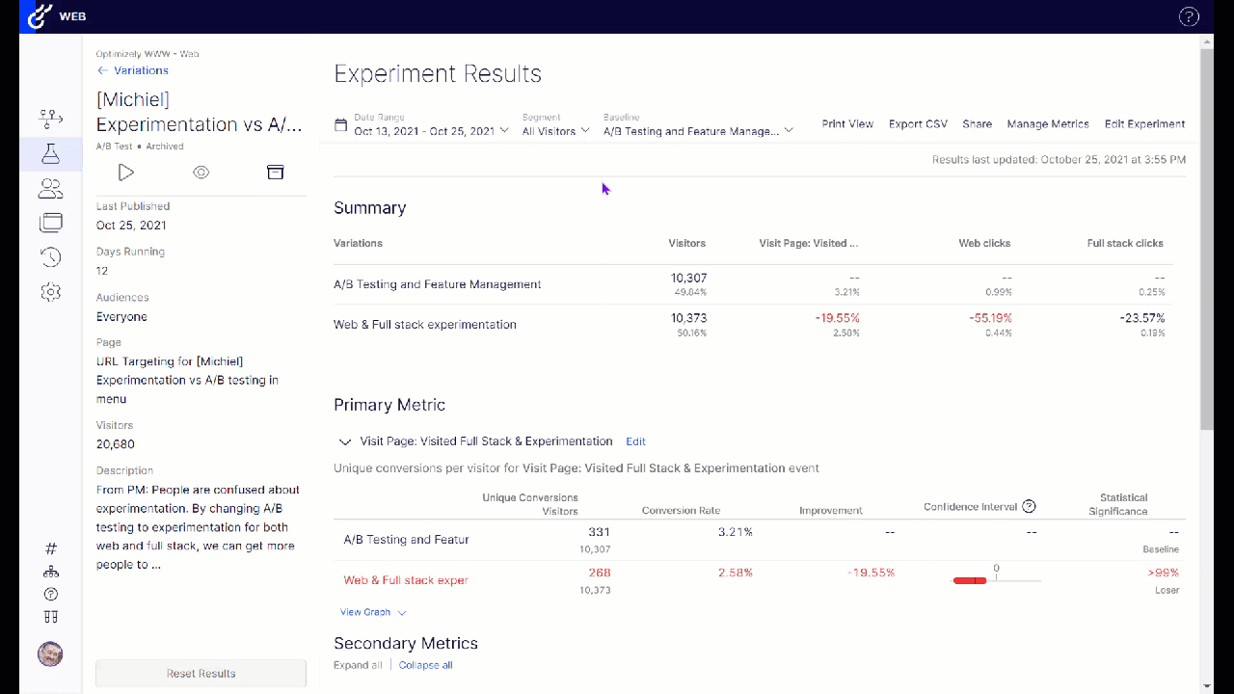Open the user profile avatar

click(x=50, y=654)
